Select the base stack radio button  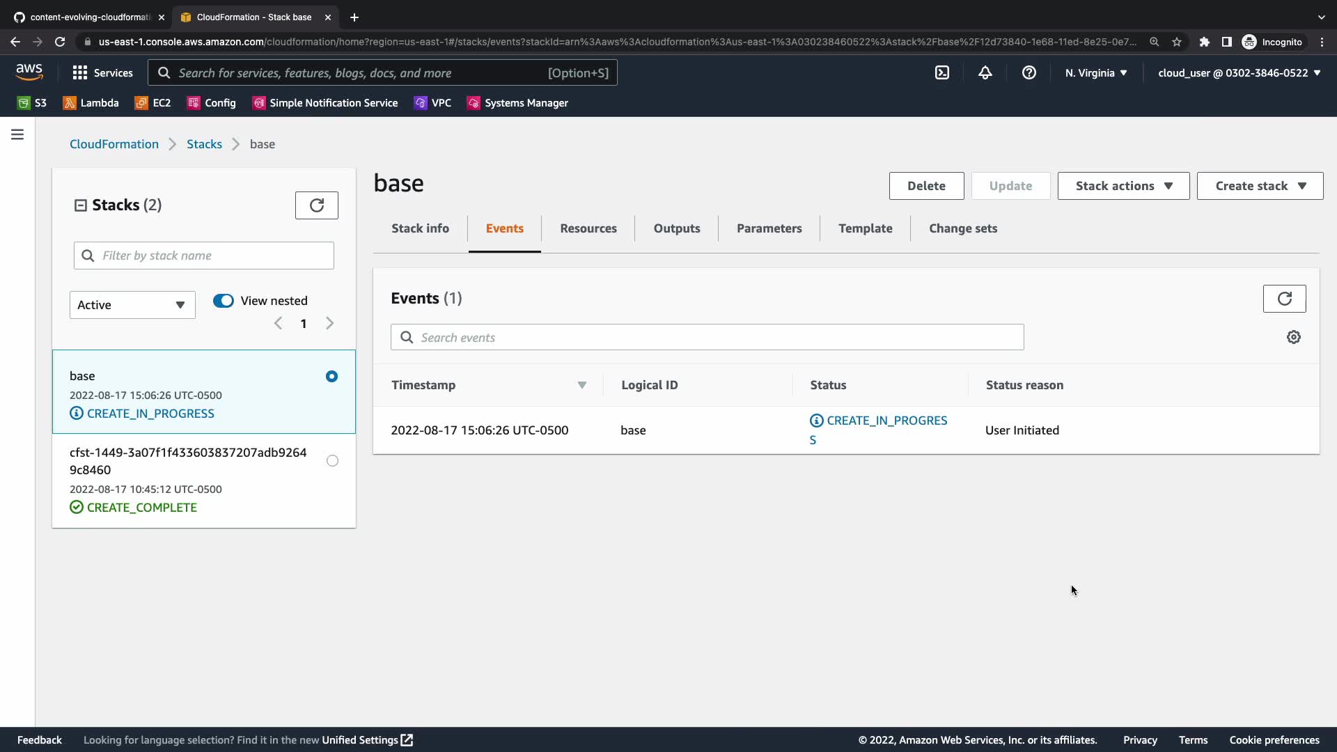click(331, 377)
